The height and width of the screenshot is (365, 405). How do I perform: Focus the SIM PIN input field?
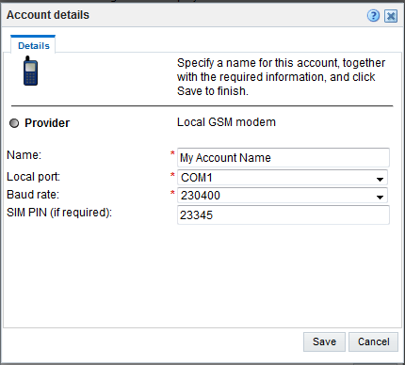tap(283, 214)
